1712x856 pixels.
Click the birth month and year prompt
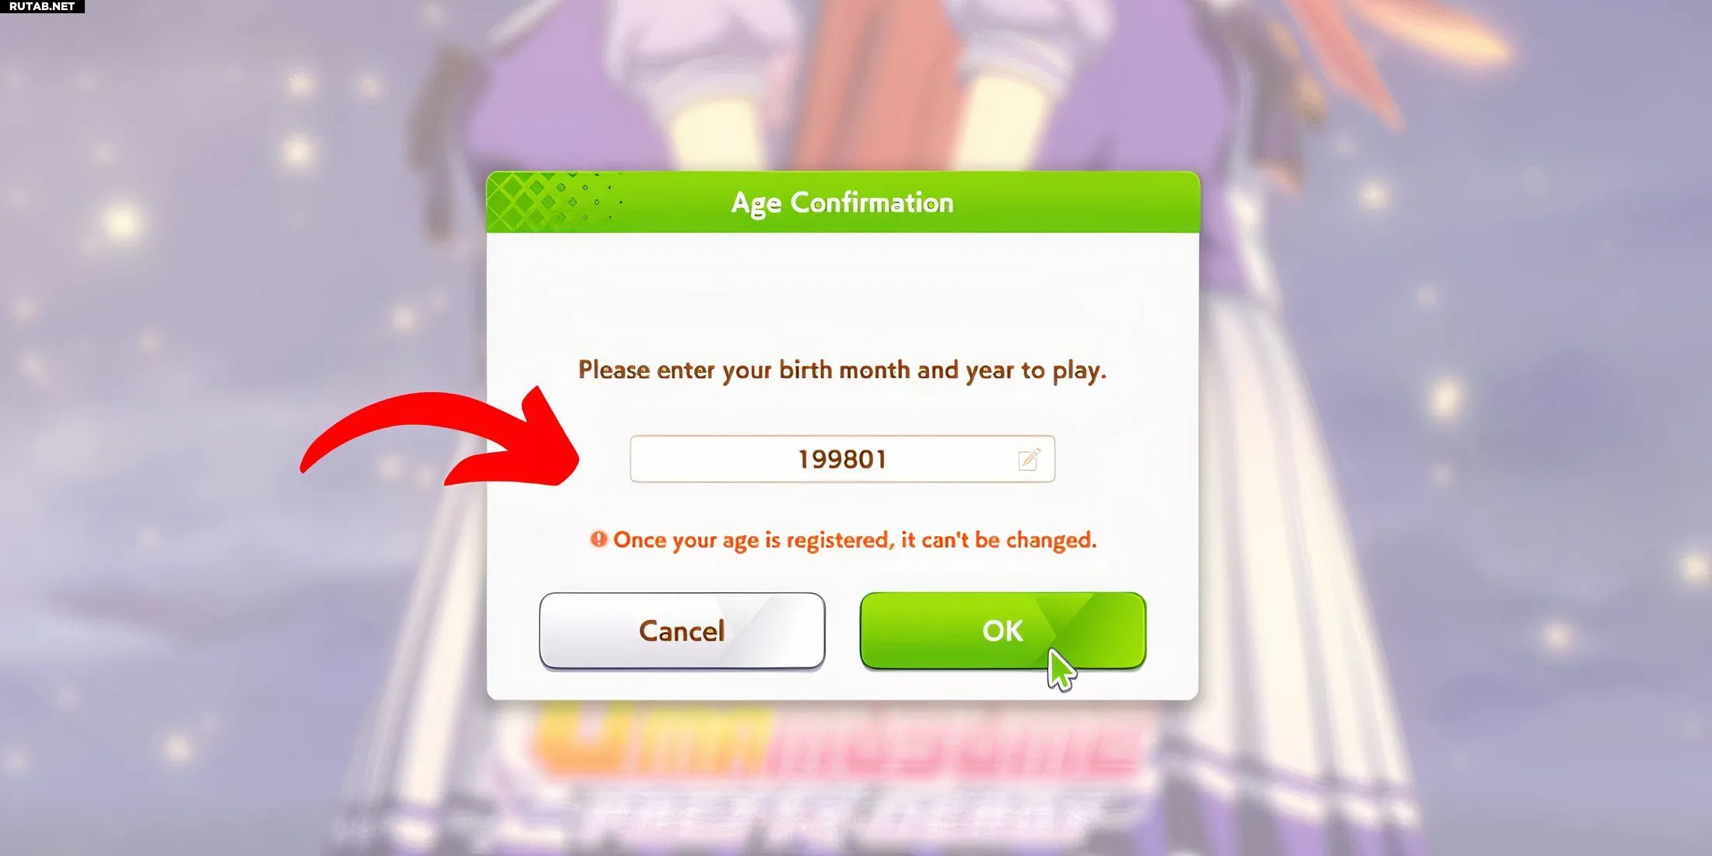[x=842, y=370]
